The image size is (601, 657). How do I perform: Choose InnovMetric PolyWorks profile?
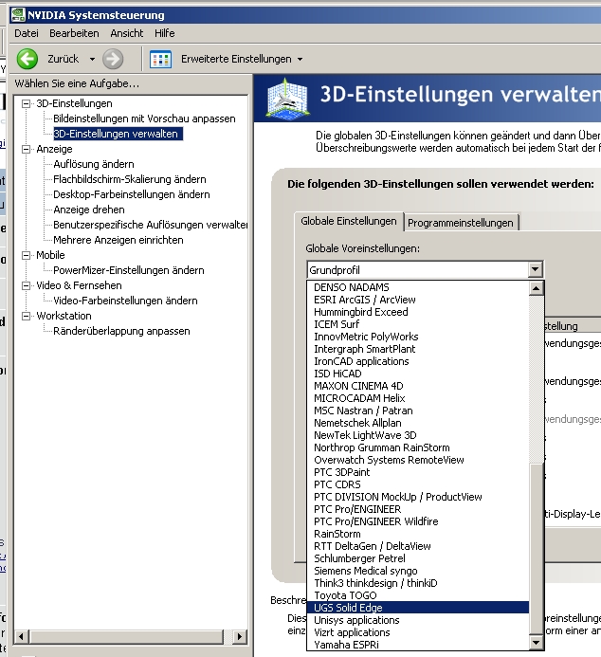[418, 337]
